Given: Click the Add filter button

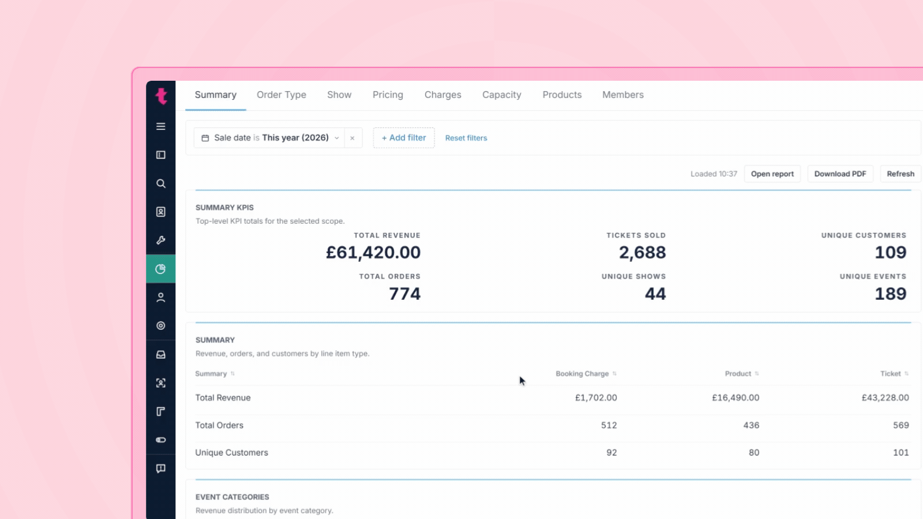Looking at the screenshot, I should [x=404, y=138].
